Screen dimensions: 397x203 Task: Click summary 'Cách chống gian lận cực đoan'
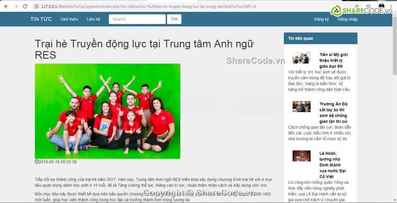[320, 133]
